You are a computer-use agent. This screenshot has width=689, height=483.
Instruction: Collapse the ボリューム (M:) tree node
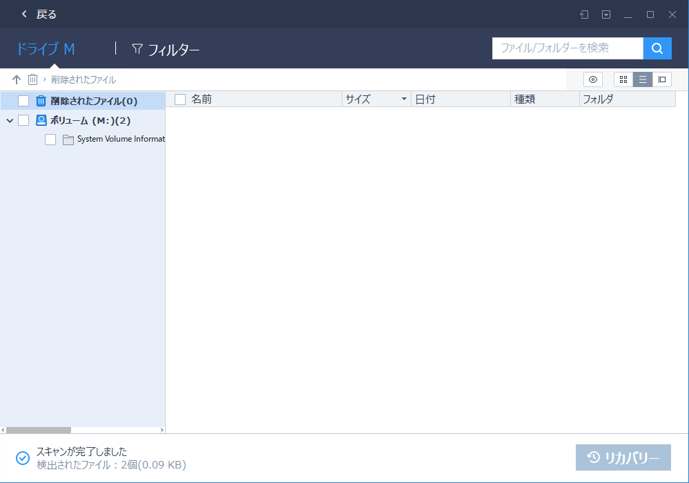pyautogui.click(x=9, y=120)
